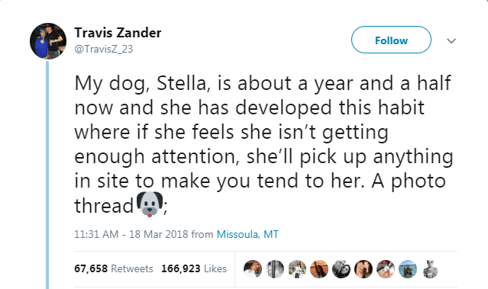The image size is (488, 289).
Task: Open black-and-white window liker avatar
Action: coord(275,269)
